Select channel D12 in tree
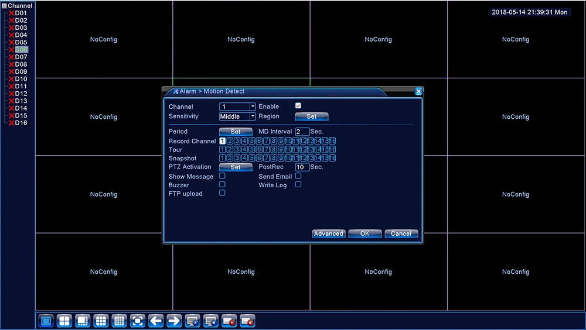Image resolution: width=586 pixels, height=330 pixels. pyautogui.click(x=21, y=94)
